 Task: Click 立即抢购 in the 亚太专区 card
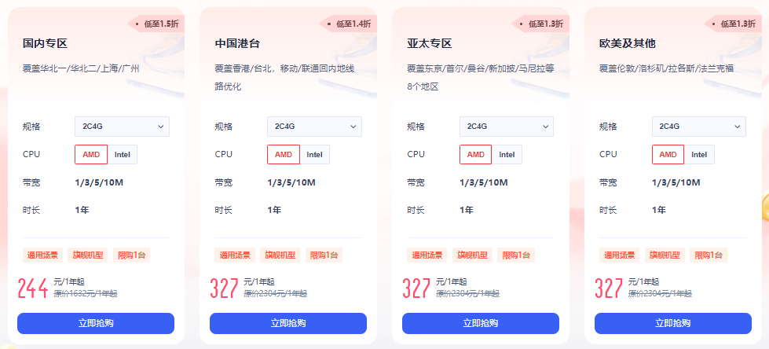click(481, 323)
